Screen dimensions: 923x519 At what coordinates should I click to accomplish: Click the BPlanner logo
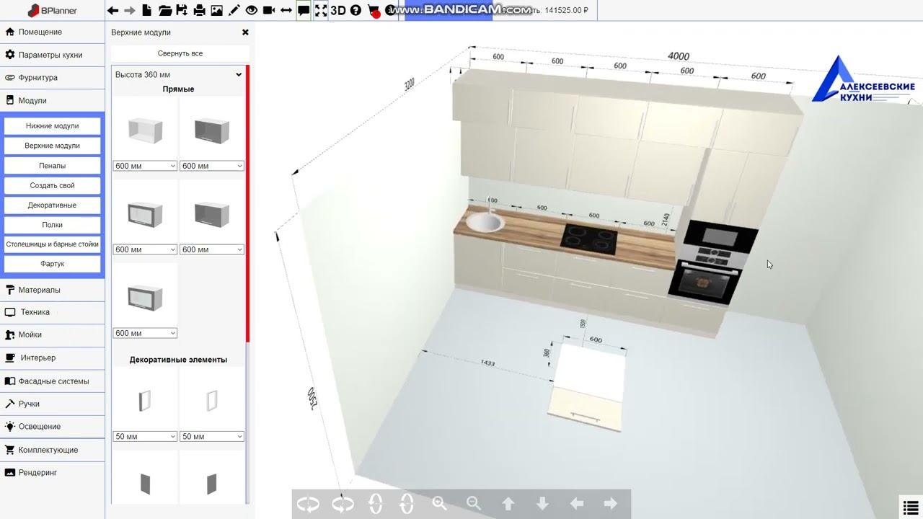point(53,10)
